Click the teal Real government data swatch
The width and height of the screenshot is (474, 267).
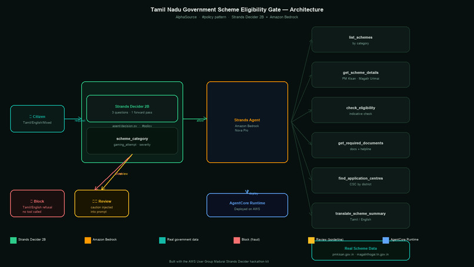162,240
